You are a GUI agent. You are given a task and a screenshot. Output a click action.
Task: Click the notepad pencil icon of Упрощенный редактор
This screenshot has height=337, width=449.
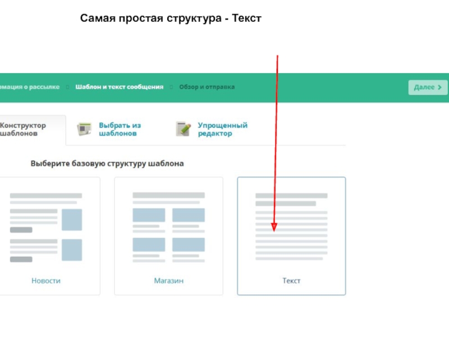(184, 129)
